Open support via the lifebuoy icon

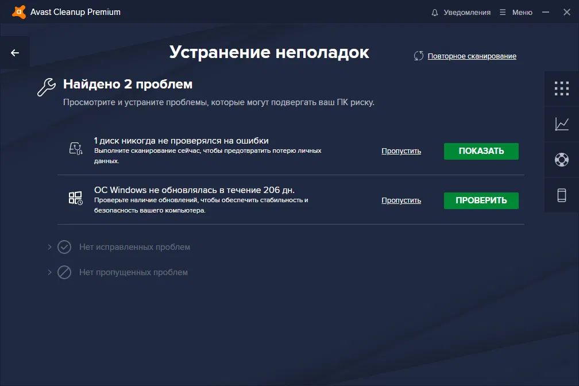coord(562,159)
